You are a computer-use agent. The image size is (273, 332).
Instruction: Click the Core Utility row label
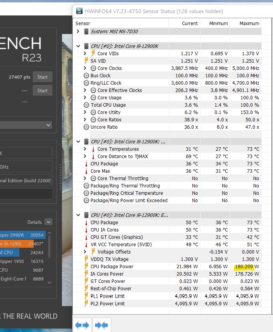click(x=109, y=112)
